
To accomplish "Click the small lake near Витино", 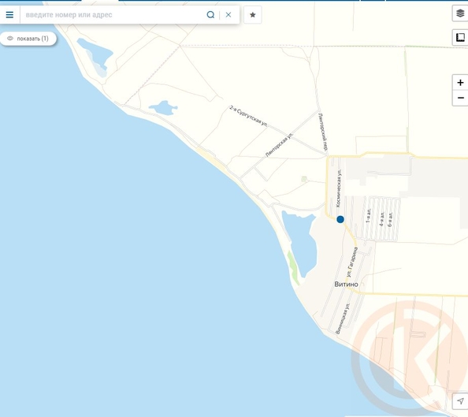I will [x=299, y=242].
